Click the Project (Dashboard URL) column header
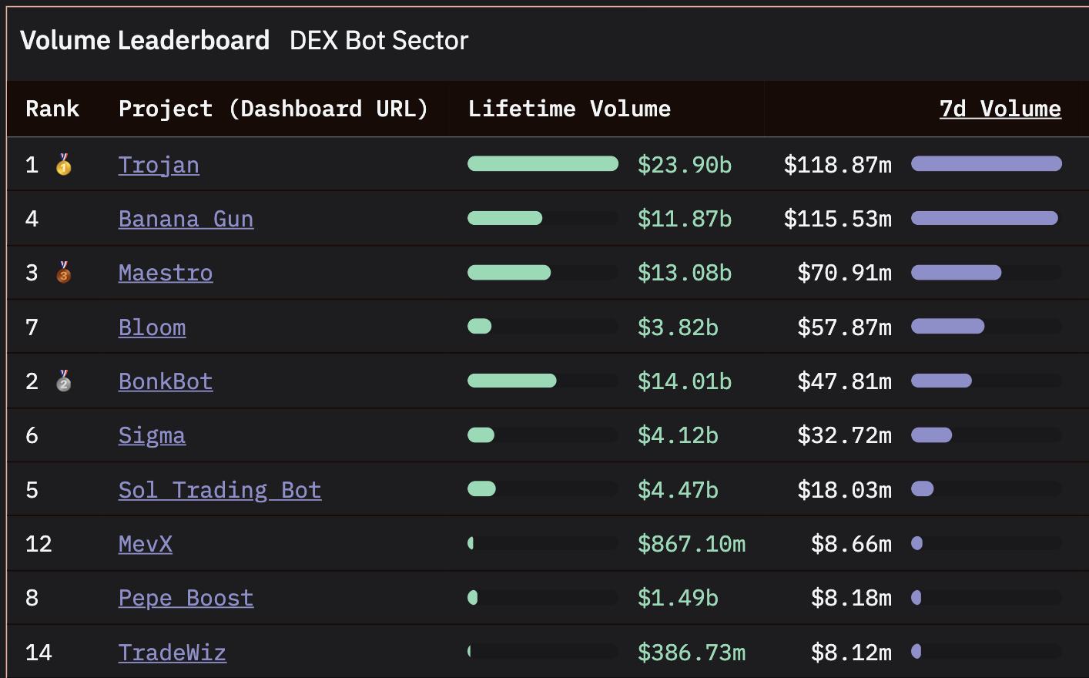Image resolution: width=1089 pixels, height=678 pixels. [273, 109]
